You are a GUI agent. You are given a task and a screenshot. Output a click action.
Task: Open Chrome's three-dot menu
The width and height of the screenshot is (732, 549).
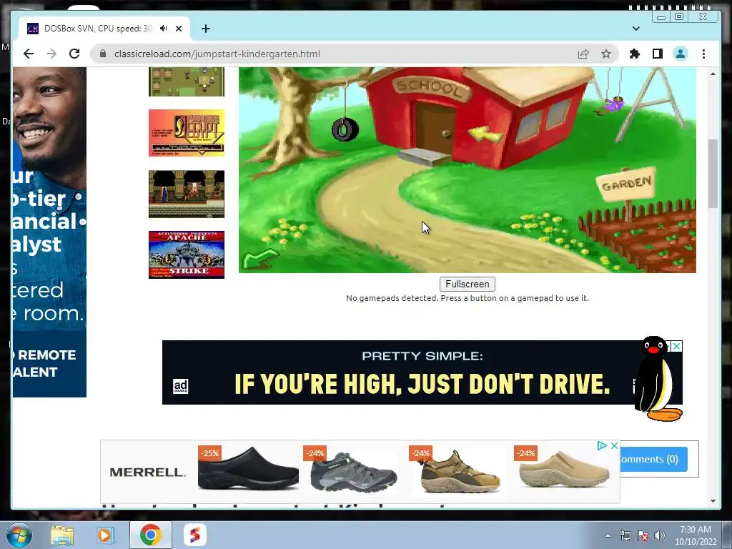point(703,54)
